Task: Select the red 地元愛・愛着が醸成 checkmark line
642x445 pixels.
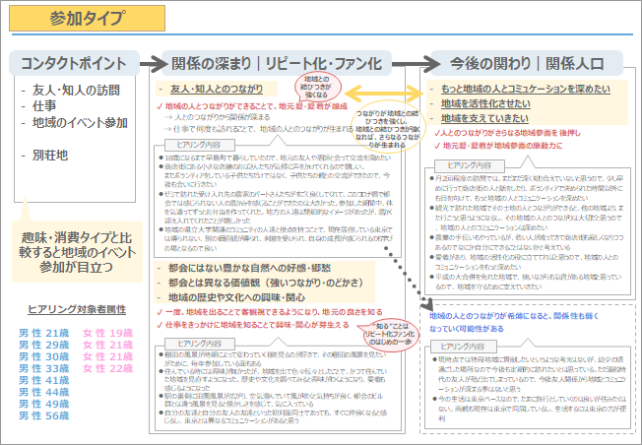Action: pos(252,106)
